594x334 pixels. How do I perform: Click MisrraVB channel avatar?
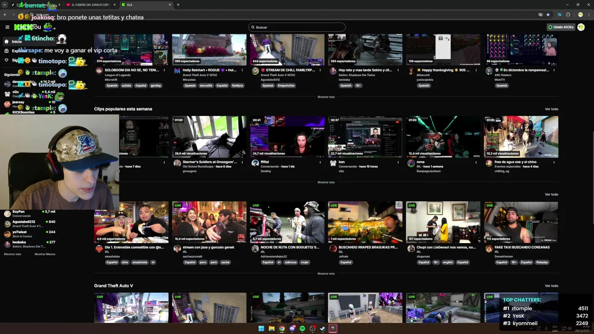tap(99, 71)
